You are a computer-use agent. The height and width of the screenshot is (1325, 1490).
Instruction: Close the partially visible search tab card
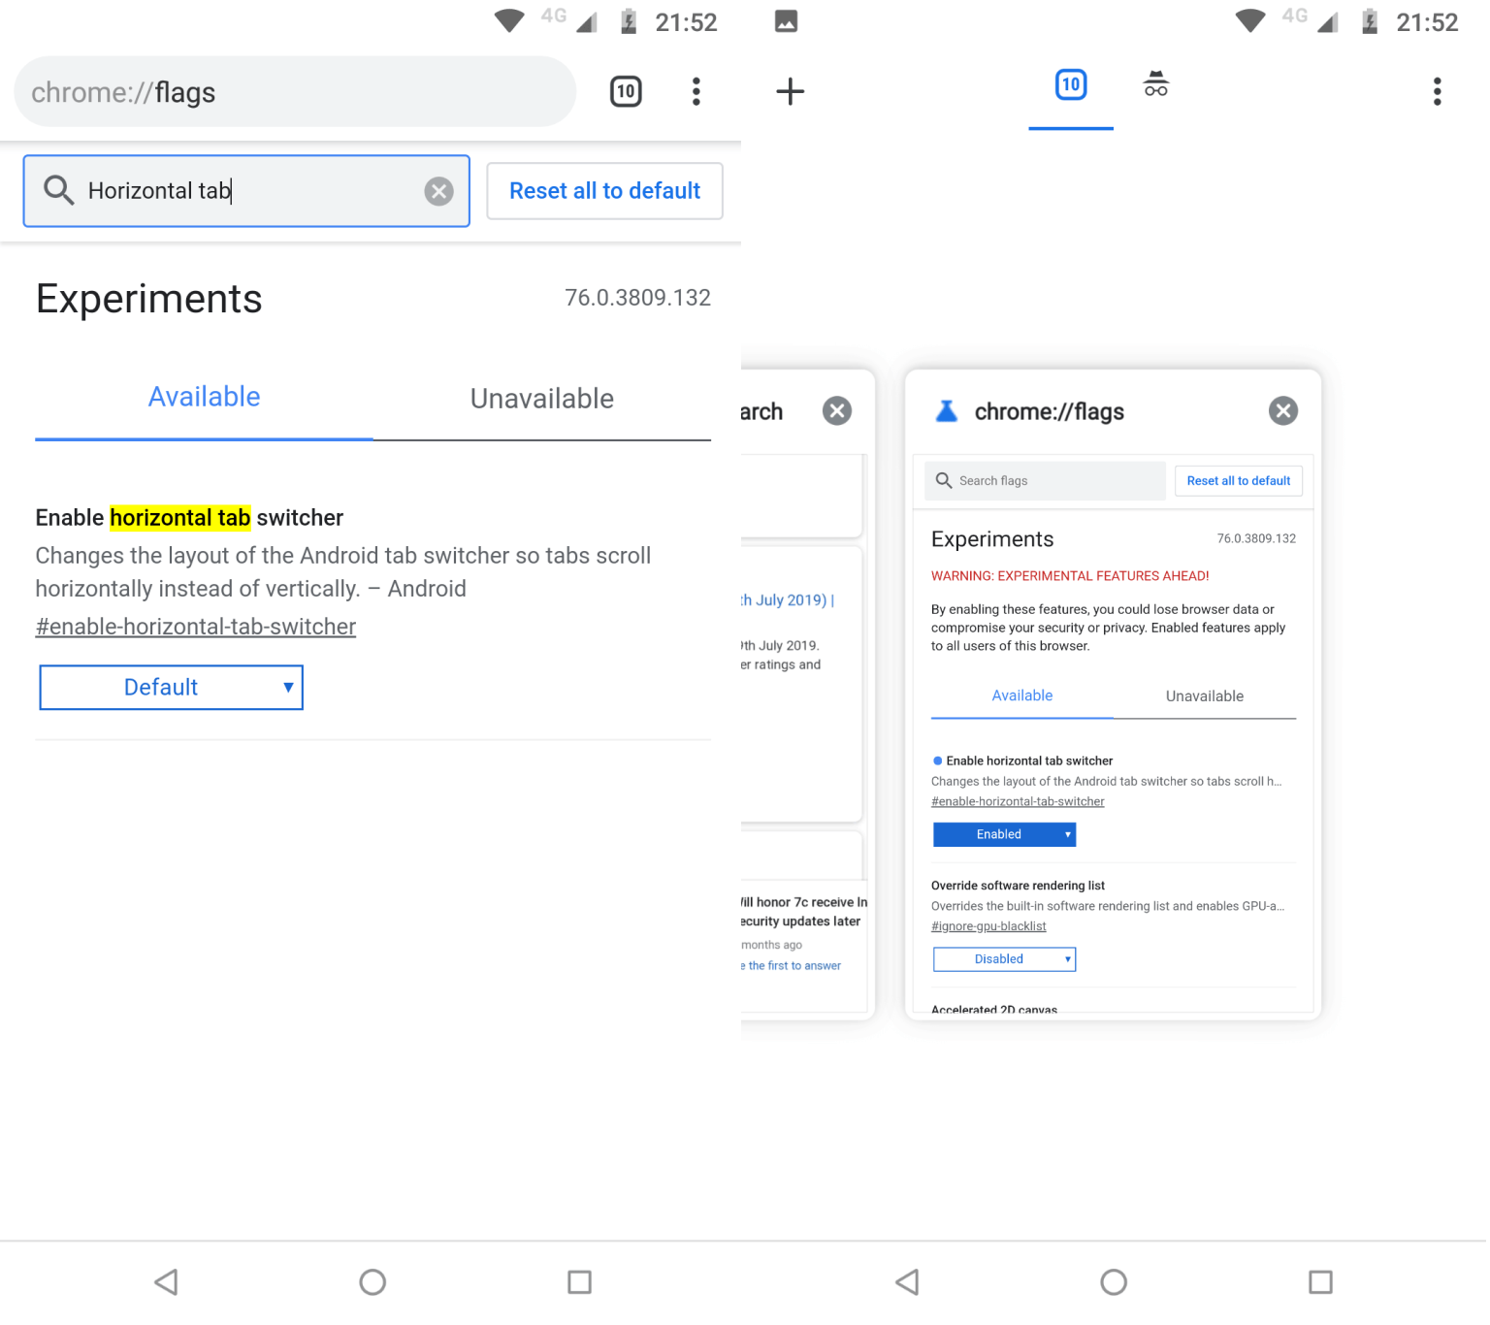(836, 411)
